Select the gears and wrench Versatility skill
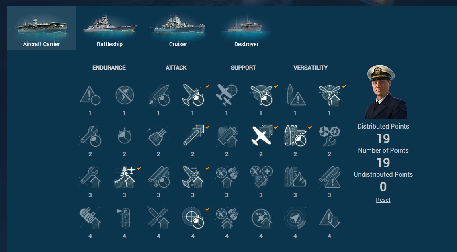 (x=329, y=136)
